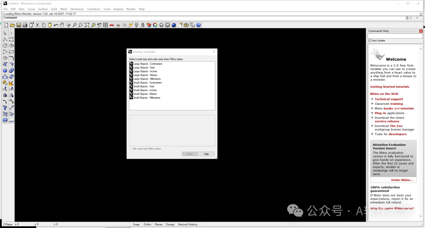Screen dimensions: 425x228
Task: Click the red car Set View icon
Action: pyautogui.click(x=112, y=25)
